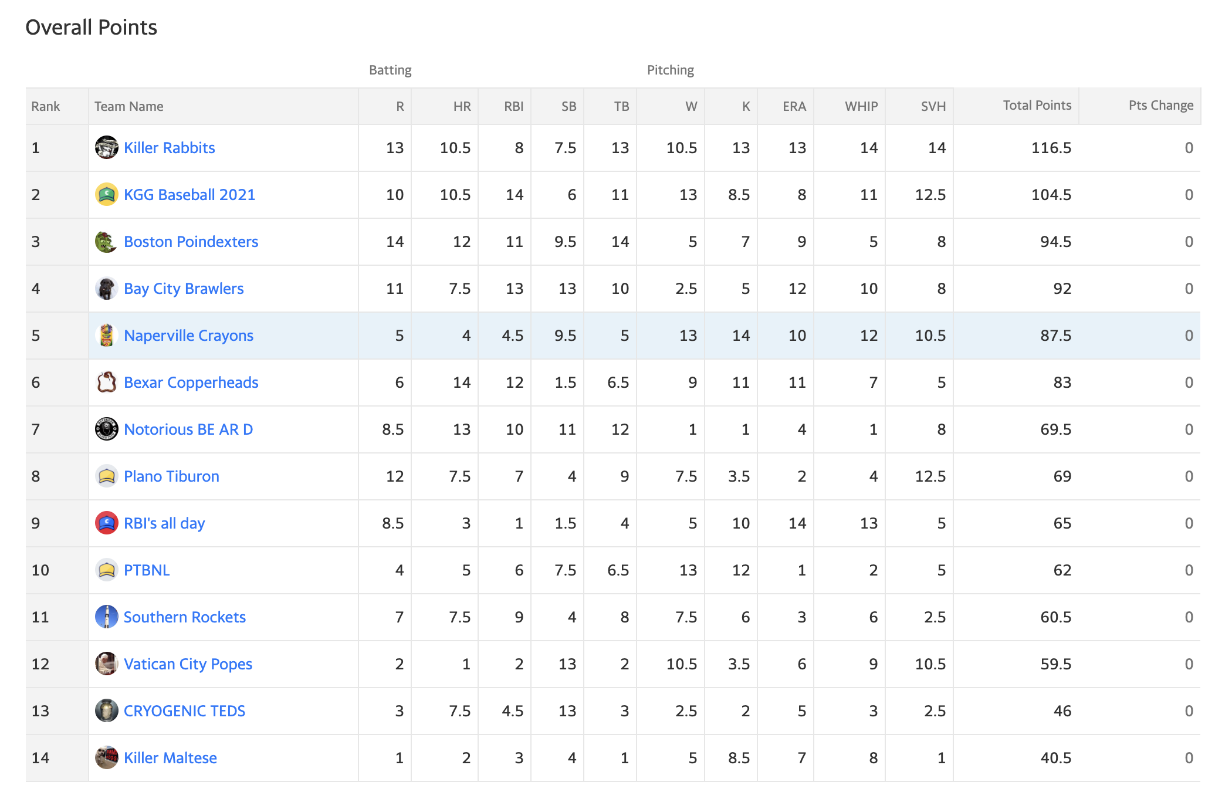Sort the table by Total Points column
This screenshot has height=792, width=1232.
click(1037, 106)
